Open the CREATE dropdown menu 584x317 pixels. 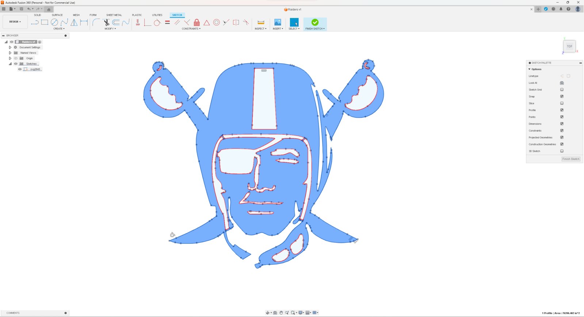[59, 29]
